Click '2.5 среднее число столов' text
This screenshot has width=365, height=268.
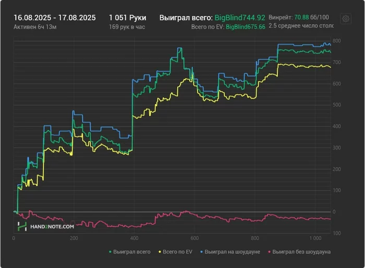[301, 25]
